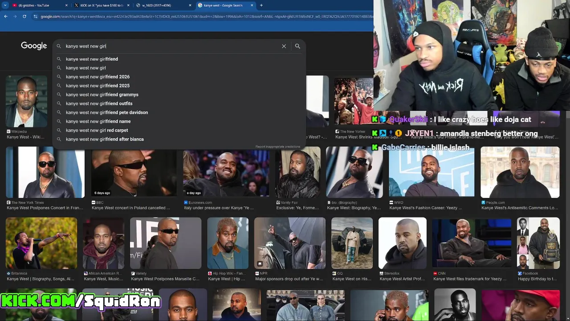Image resolution: width=570 pixels, height=321 pixels.
Task: Clear search text with the X icon
Action: click(284, 46)
